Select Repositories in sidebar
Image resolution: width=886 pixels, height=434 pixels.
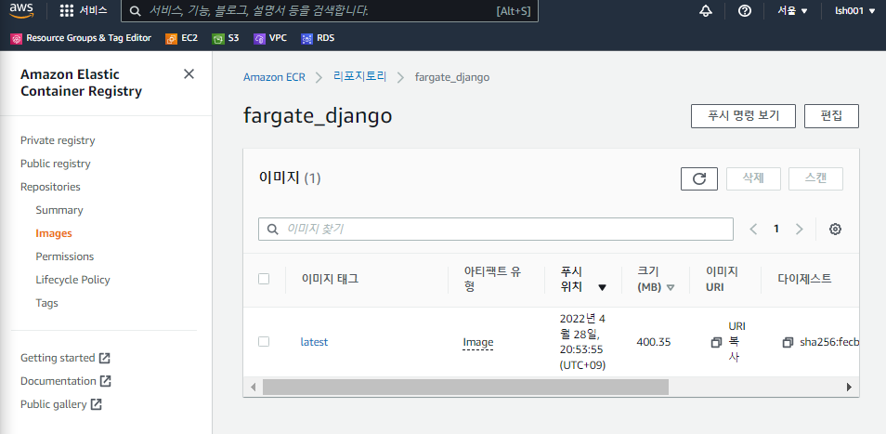point(50,187)
